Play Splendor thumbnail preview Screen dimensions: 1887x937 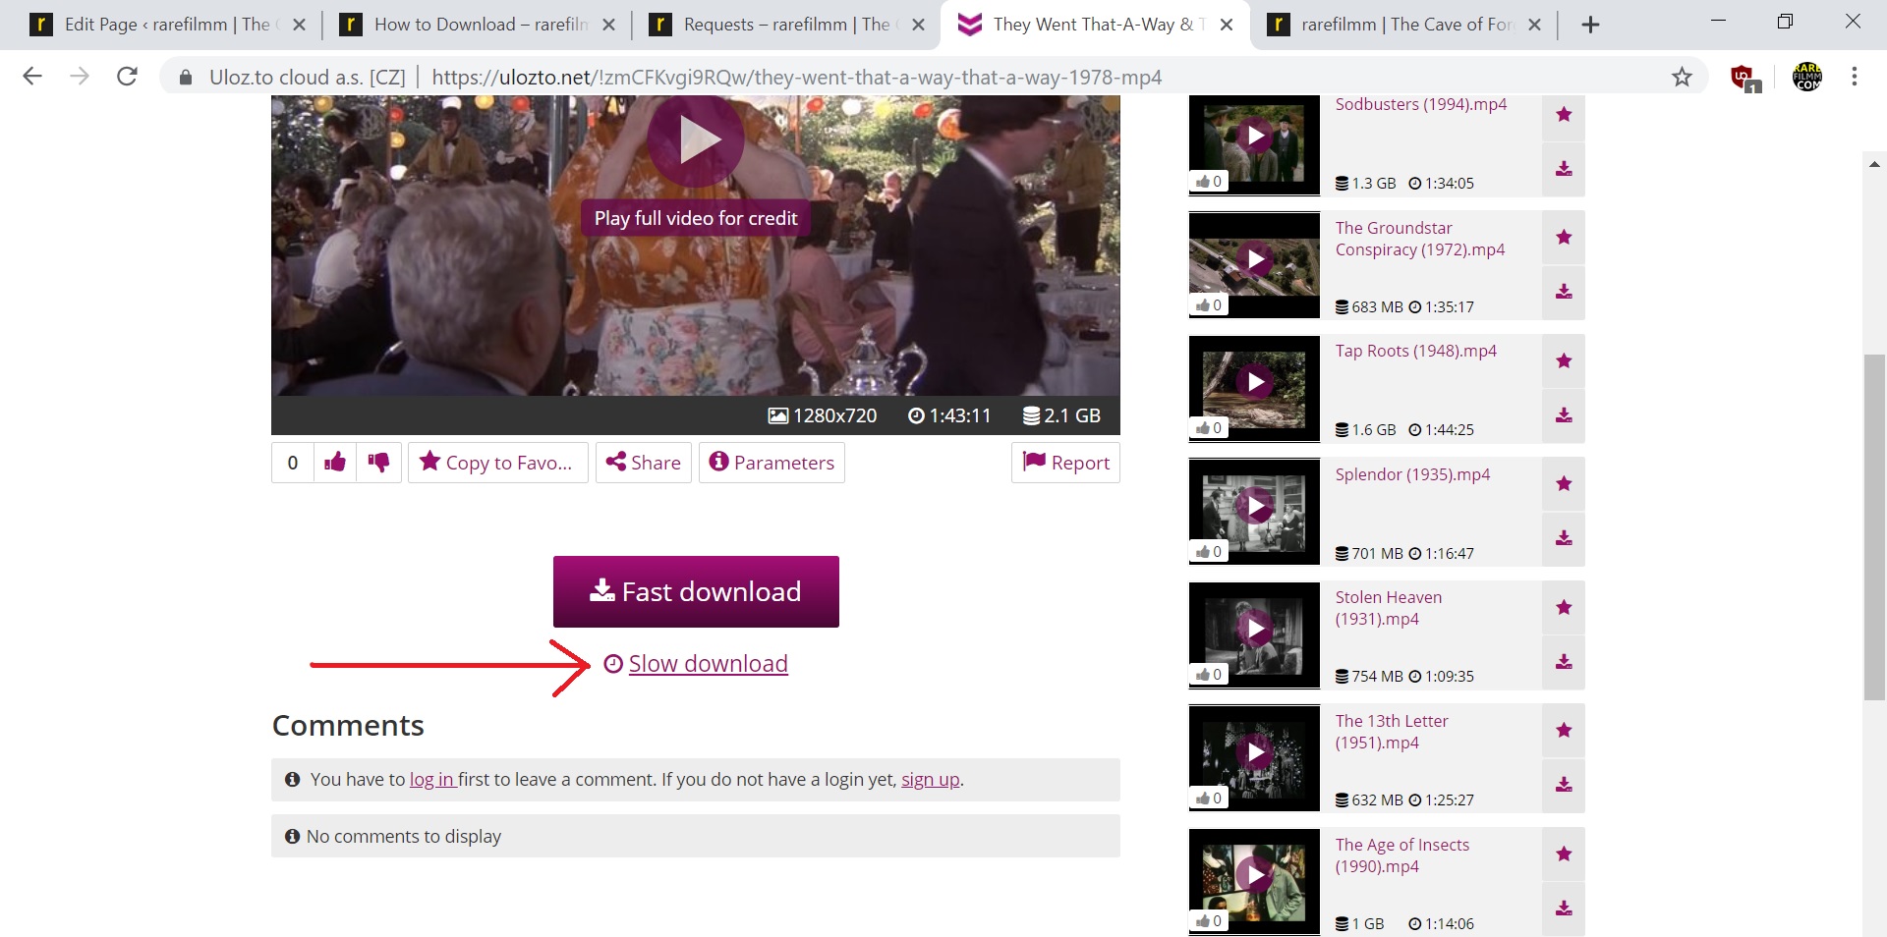pos(1254,506)
